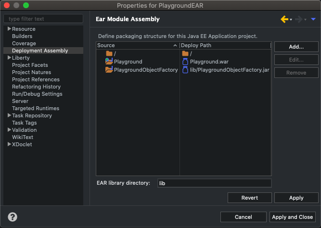This screenshot has width=321, height=228.
Task: Click the Apply button
Action: coord(296,198)
